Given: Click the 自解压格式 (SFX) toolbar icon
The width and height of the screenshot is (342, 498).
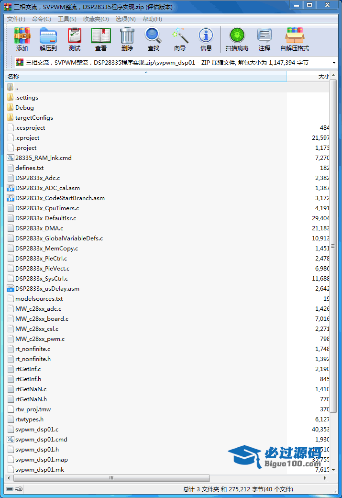Looking at the screenshot, I should pos(294,39).
